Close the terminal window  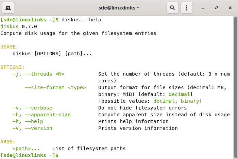tap(230, 7)
